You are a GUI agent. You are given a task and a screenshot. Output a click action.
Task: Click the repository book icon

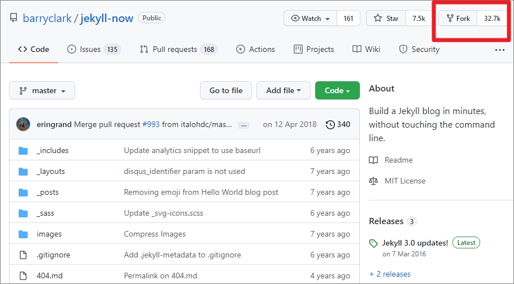coord(14,18)
